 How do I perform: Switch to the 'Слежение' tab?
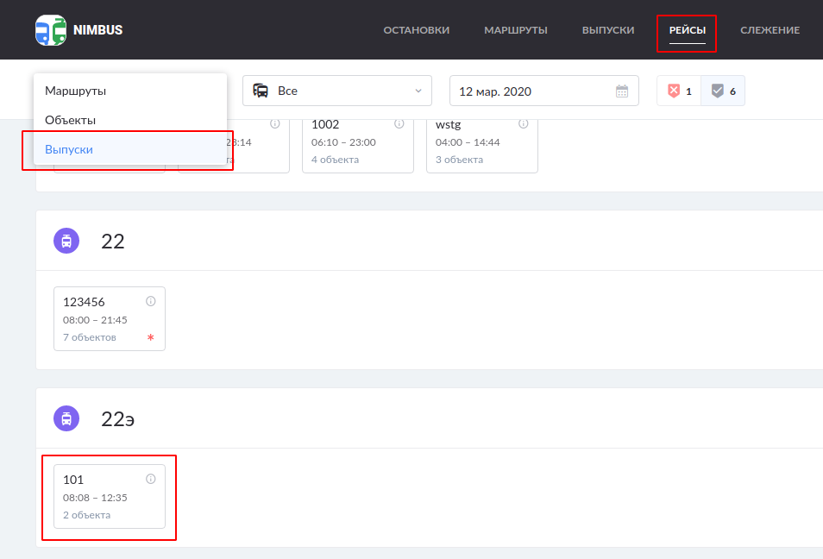[x=770, y=30]
